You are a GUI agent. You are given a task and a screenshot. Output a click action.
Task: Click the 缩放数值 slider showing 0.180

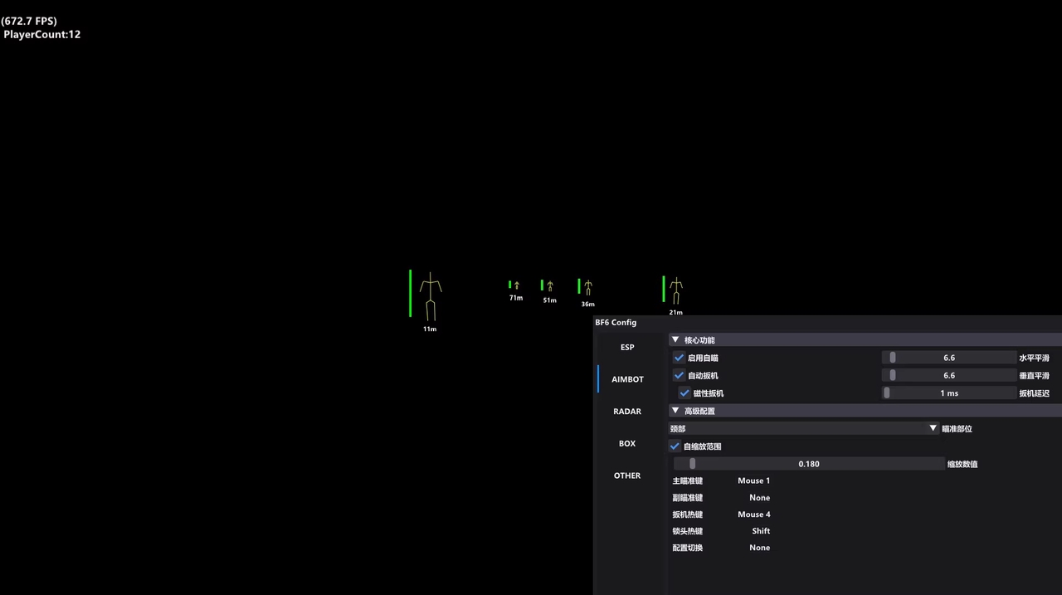(x=808, y=464)
